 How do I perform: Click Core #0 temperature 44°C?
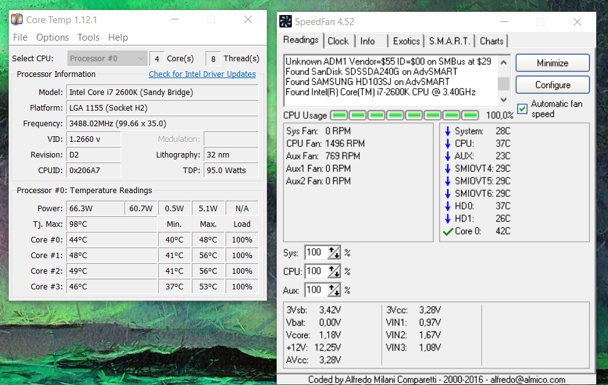pos(112,239)
